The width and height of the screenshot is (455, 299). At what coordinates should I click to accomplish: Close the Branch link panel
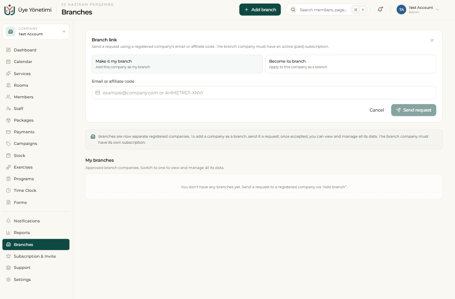tap(432, 40)
